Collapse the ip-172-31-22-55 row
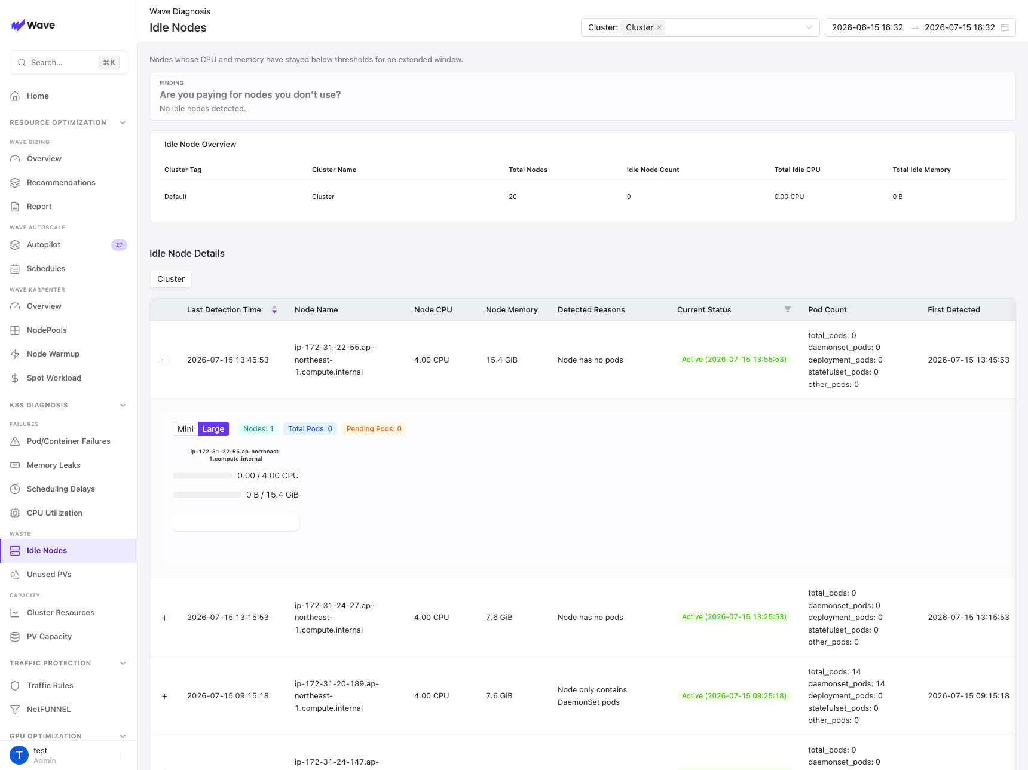The width and height of the screenshot is (1028, 770). click(x=165, y=360)
